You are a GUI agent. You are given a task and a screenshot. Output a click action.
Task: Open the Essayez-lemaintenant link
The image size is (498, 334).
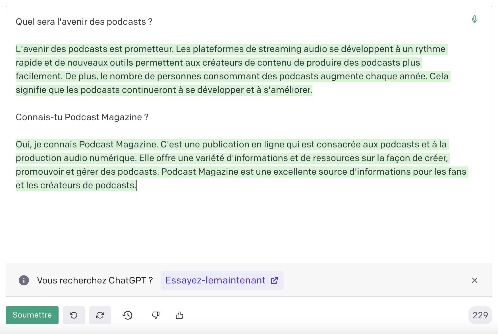[x=215, y=280]
